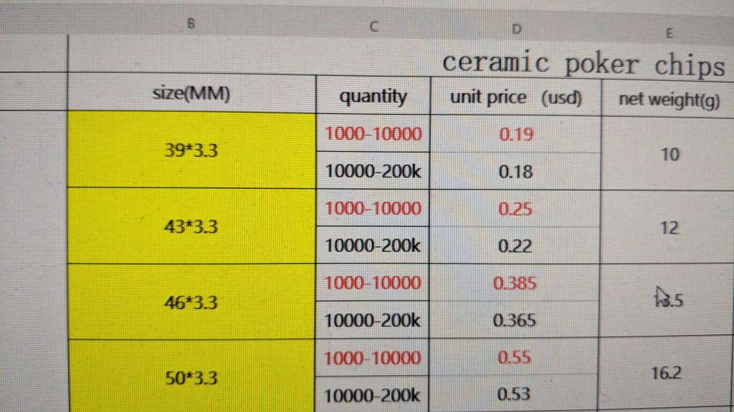Select the column D header
The image size is (734, 412).
(516, 29)
